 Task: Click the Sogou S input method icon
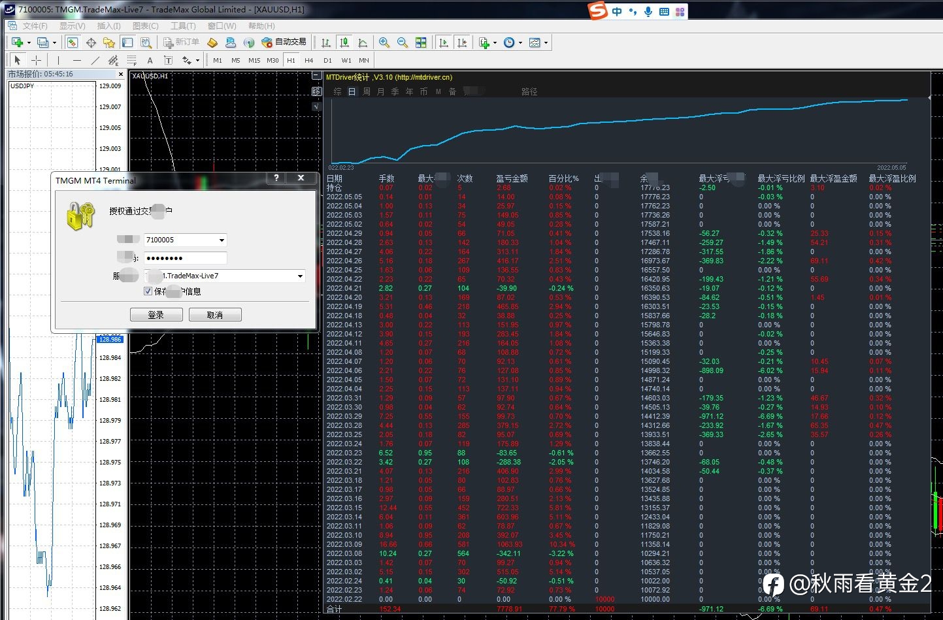(x=597, y=11)
